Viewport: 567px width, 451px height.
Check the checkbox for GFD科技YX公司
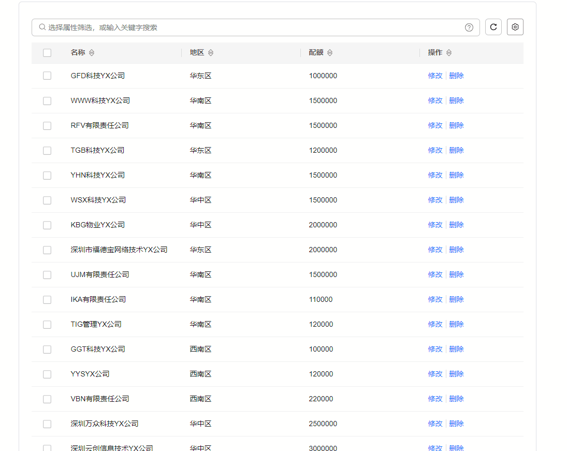(47, 75)
